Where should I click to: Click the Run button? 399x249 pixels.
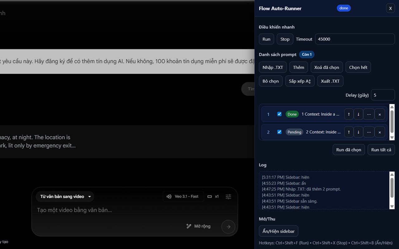pyautogui.click(x=267, y=39)
